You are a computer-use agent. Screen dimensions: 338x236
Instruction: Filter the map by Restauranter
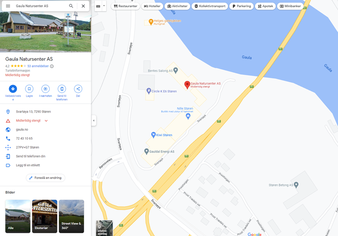(x=125, y=6)
